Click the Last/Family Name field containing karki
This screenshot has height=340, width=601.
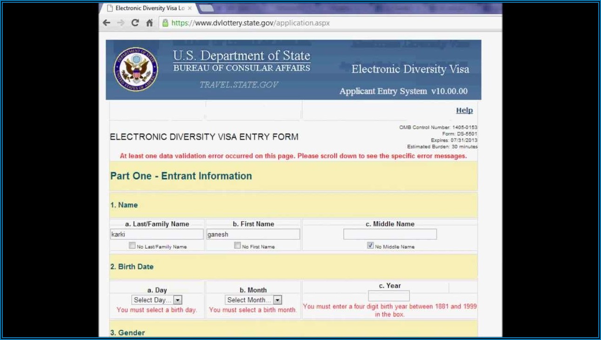coord(157,235)
